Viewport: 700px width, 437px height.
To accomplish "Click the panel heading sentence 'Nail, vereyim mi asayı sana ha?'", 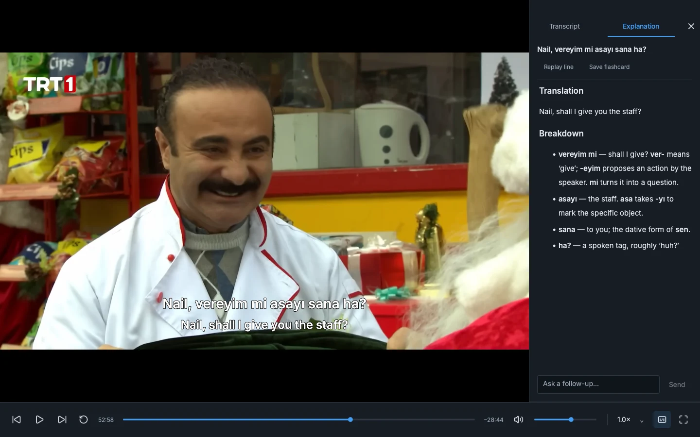I will pyautogui.click(x=592, y=50).
